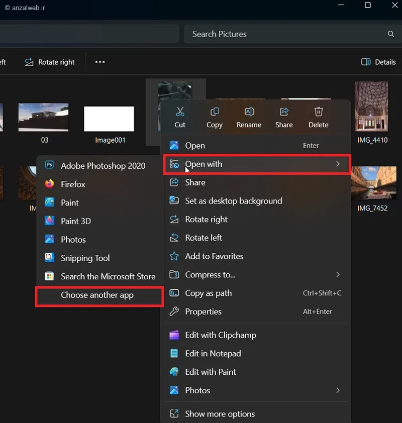Open with Snipping Tool
The height and width of the screenshot is (423, 402).
(85, 258)
